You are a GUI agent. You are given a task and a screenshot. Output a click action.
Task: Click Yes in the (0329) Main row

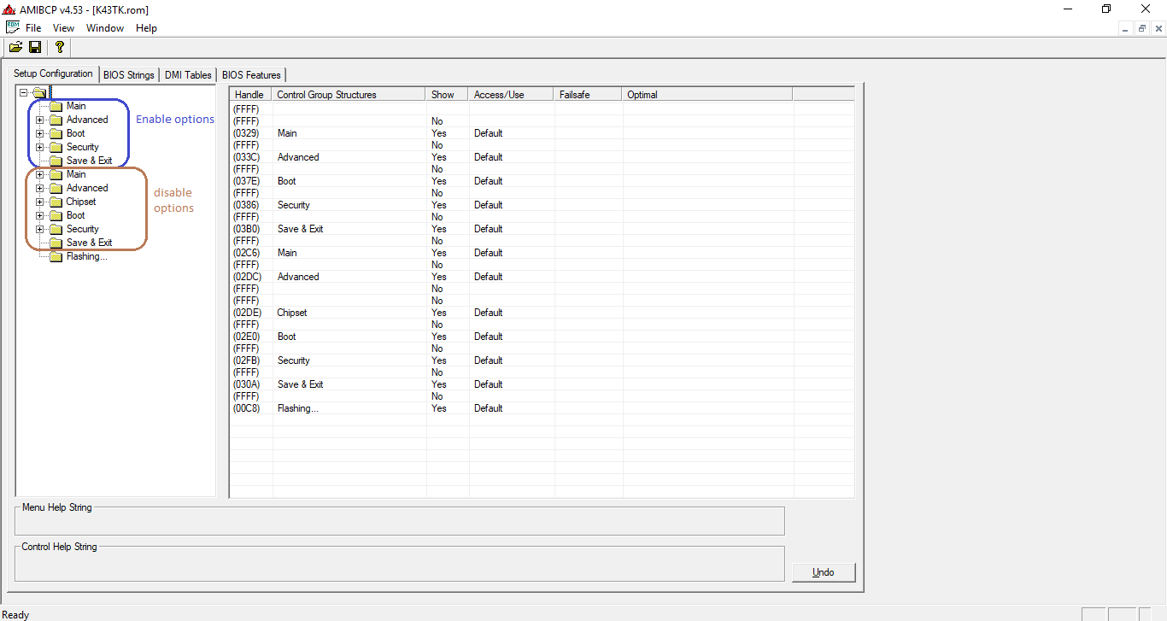tap(439, 133)
